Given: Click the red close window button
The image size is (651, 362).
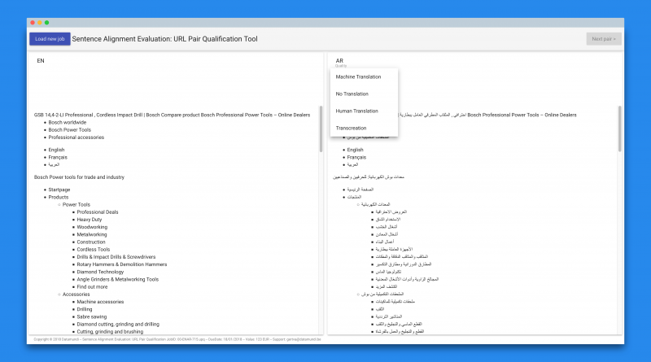Looking at the screenshot, I should [x=33, y=23].
